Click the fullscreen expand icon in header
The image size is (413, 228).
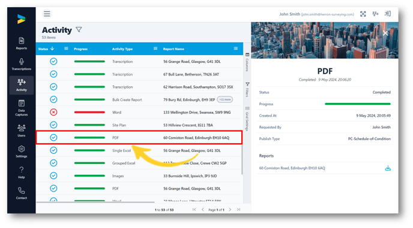(363, 14)
